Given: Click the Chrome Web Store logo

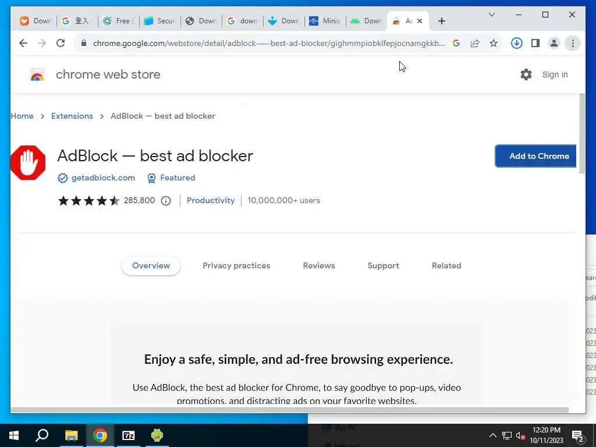Looking at the screenshot, I should click(37, 74).
